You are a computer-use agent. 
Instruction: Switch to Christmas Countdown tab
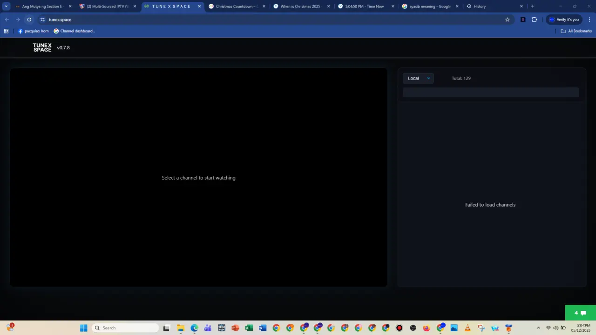(x=237, y=7)
